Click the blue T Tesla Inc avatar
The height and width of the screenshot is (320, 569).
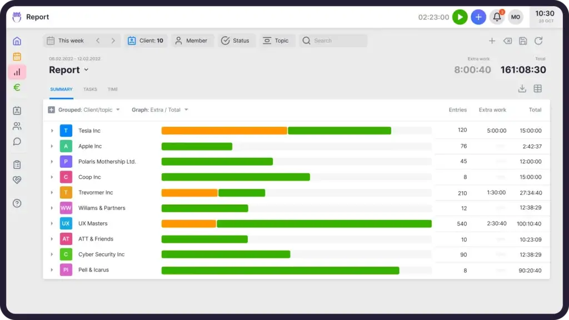(x=66, y=131)
